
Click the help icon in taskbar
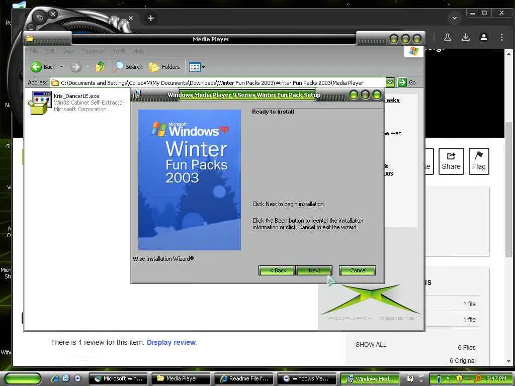tap(410, 378)
